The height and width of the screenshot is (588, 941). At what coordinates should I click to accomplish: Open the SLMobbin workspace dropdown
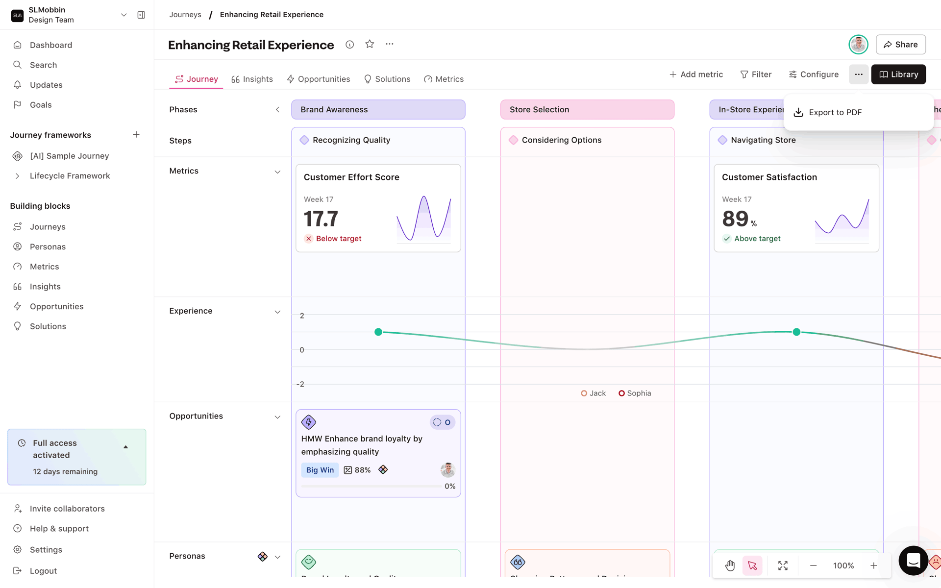click(x=124, y=15)
